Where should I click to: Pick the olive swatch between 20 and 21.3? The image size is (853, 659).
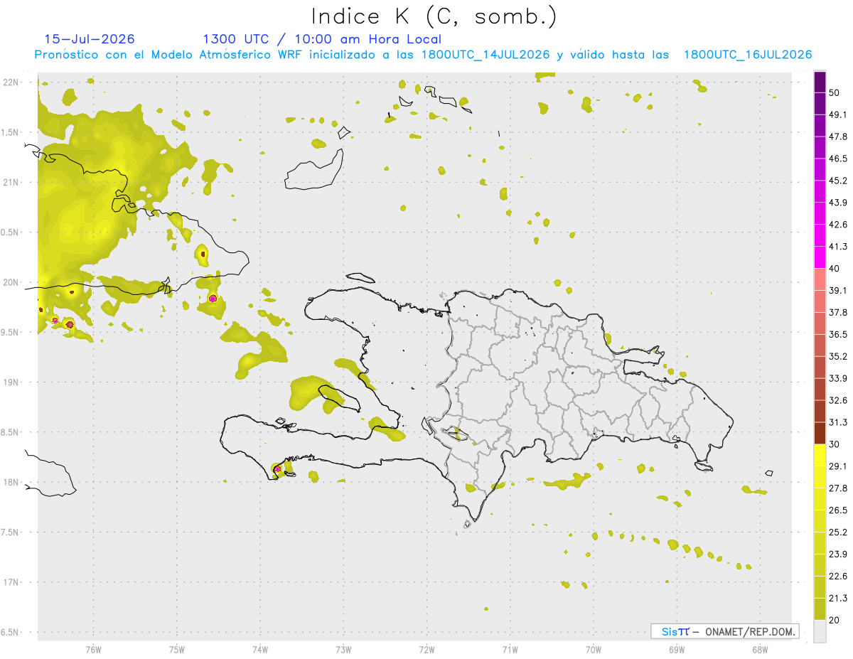coord(820,609)
